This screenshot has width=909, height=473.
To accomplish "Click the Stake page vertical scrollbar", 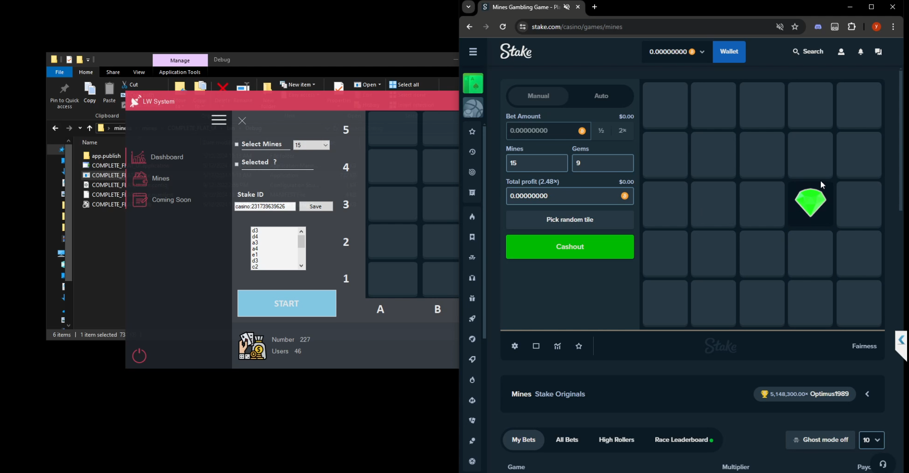I will click(901, 140).
